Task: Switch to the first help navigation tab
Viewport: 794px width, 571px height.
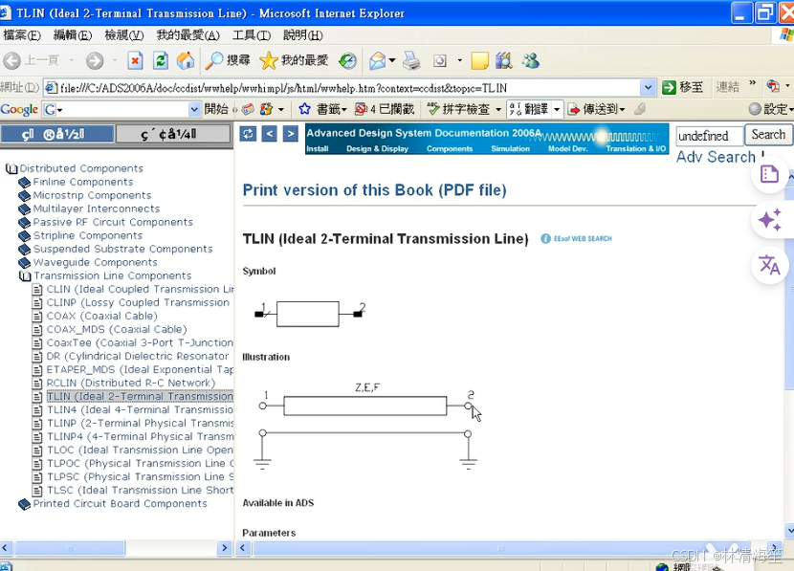Action: click(57, 134)
